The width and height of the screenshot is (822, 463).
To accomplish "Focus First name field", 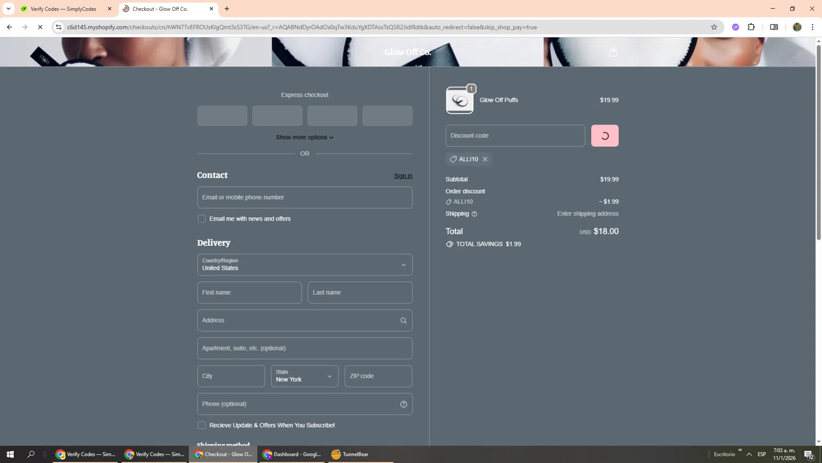I will [249, 293].
